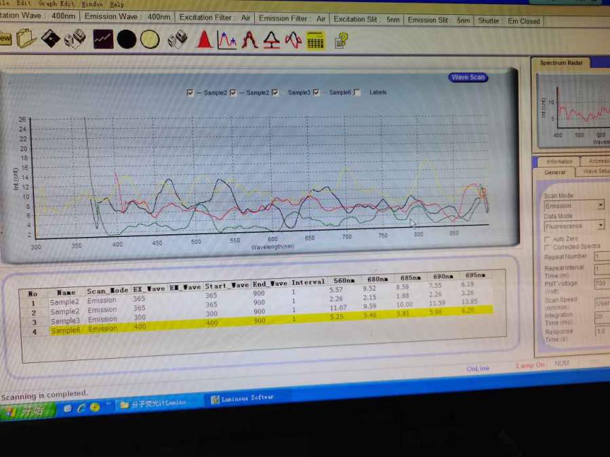Click the Name column header

pos(66,292)
